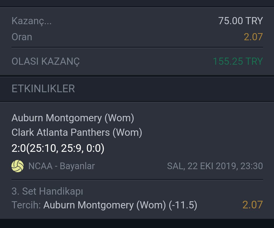Select the Auburn Montgomery (Wom) pick under Tercih
This screenshot has height=228, width=274.
[105, 205]
